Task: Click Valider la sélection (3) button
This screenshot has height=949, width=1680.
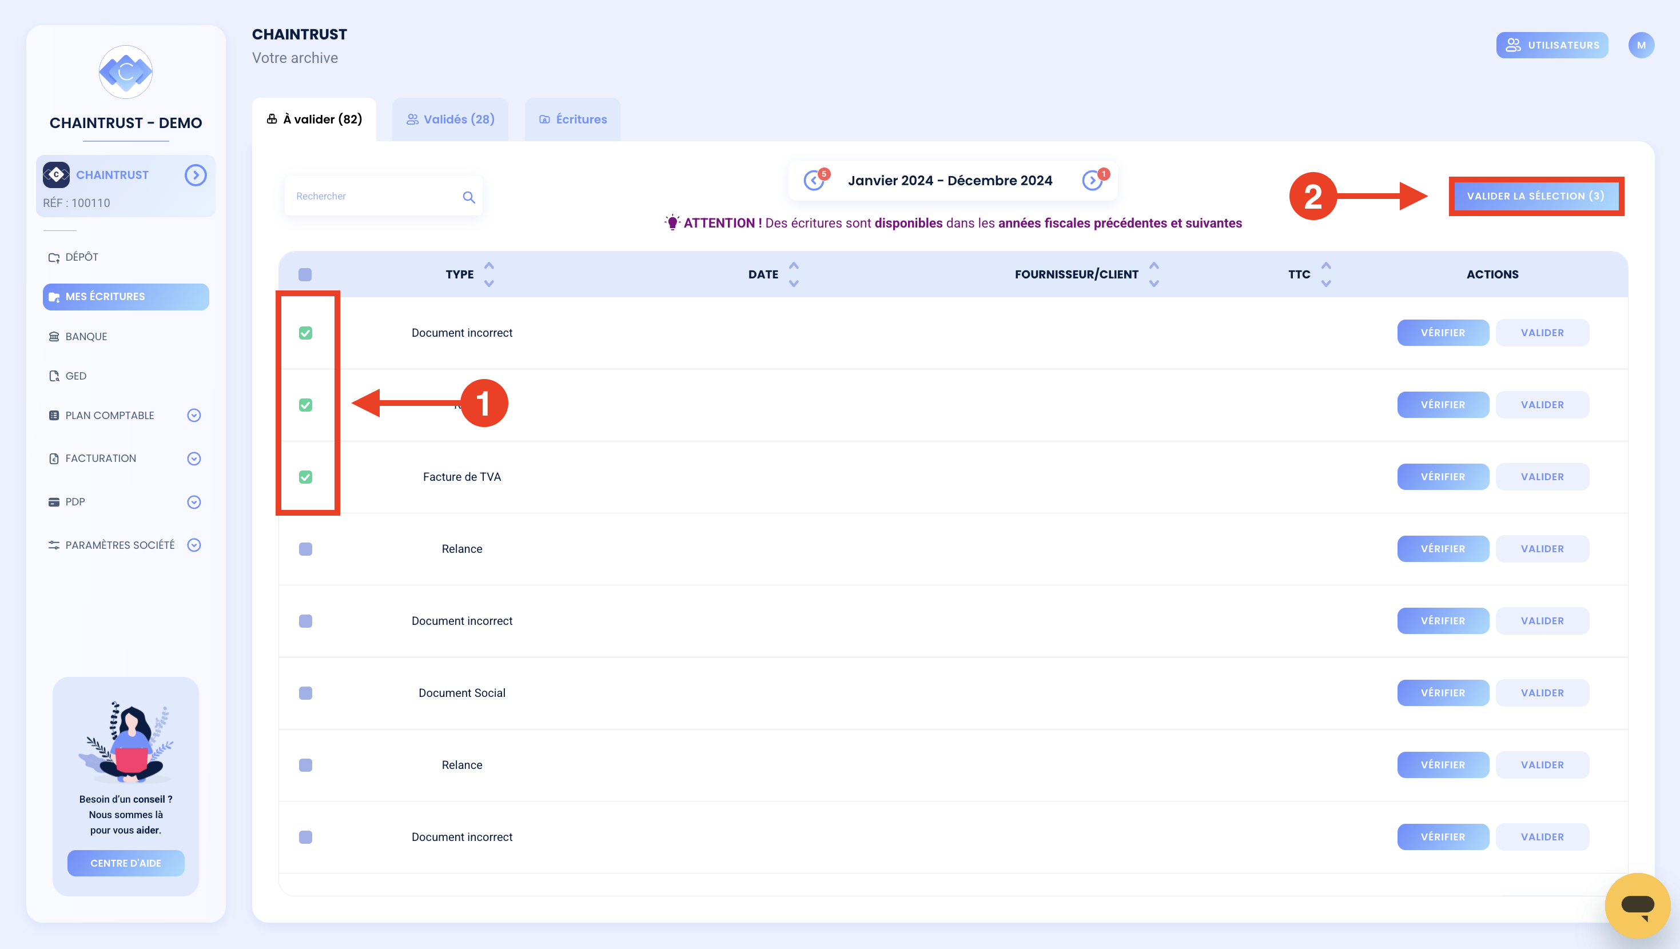Action: pos(1536,196)
